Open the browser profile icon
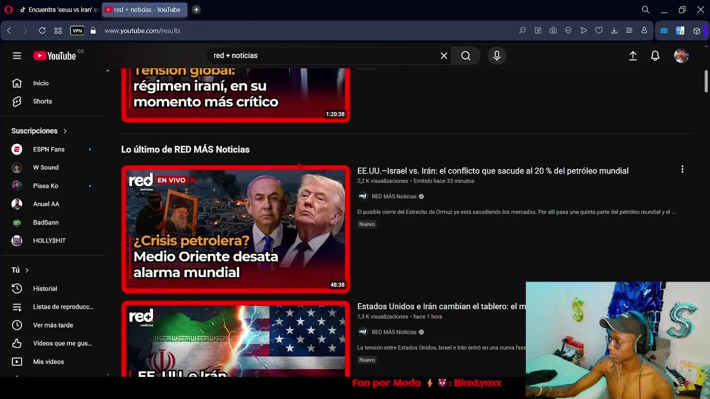Image resolution: width=710 pixels, height=399 pixels. 644,30
